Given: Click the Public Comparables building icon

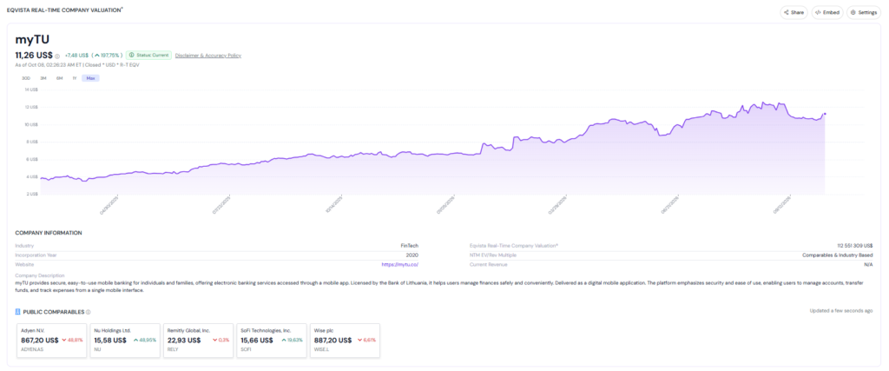Looking at the screenshot, I should click(x=17, y=311).
